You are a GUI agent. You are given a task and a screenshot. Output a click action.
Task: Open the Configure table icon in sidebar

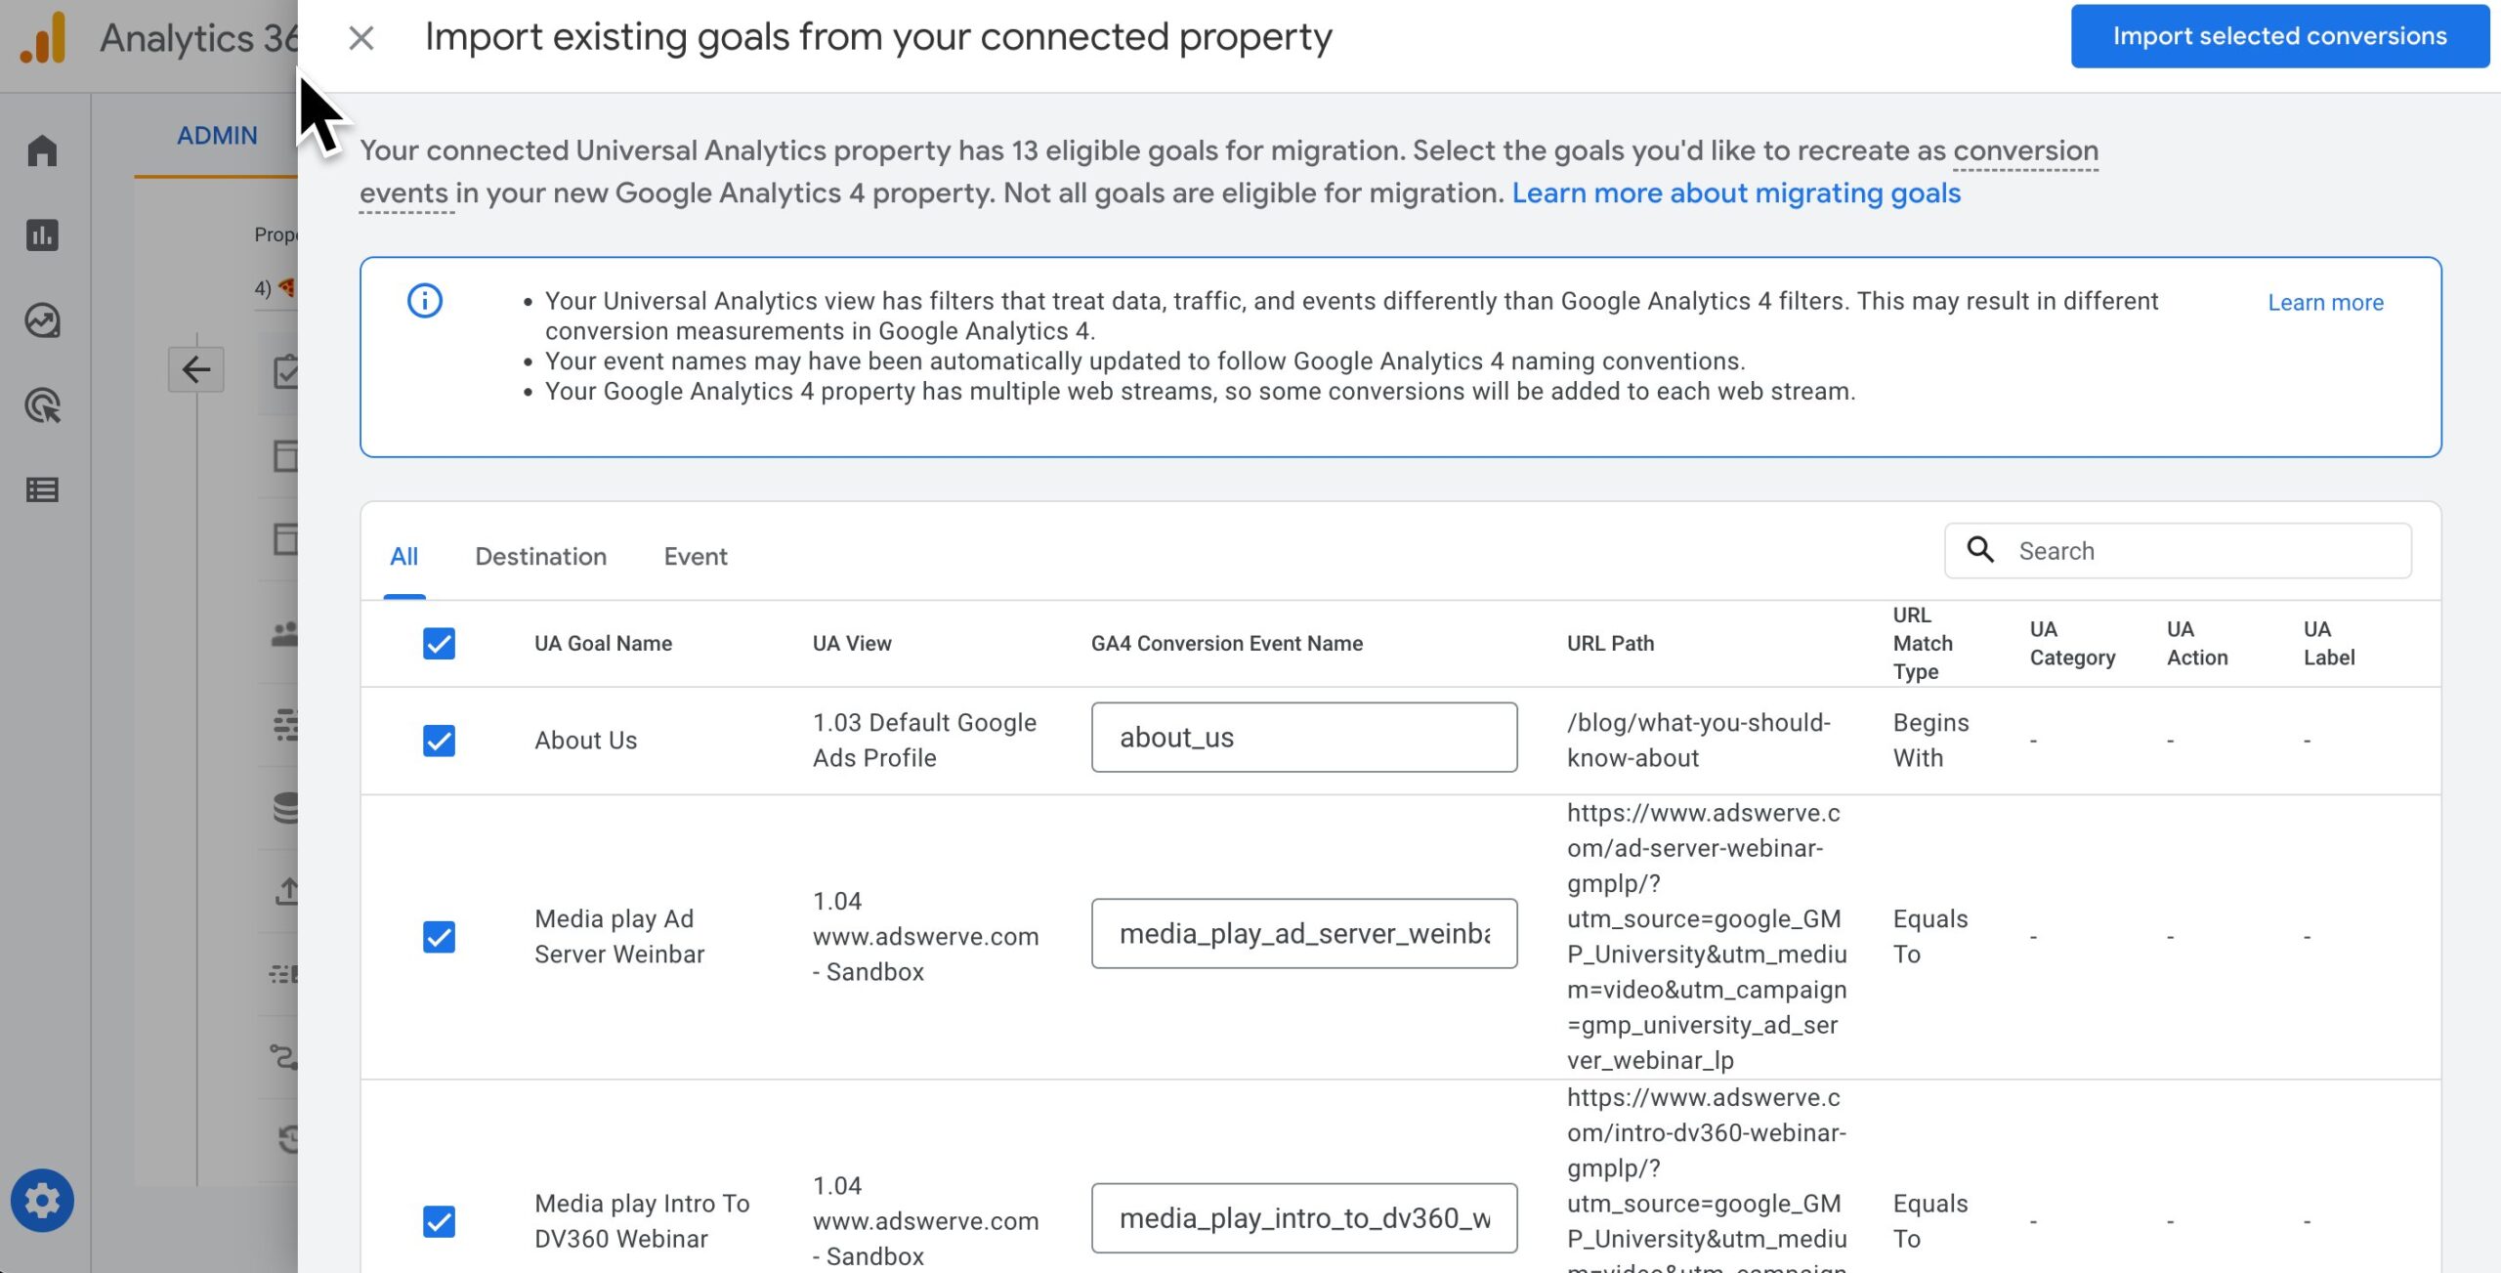tap(42, 489)
